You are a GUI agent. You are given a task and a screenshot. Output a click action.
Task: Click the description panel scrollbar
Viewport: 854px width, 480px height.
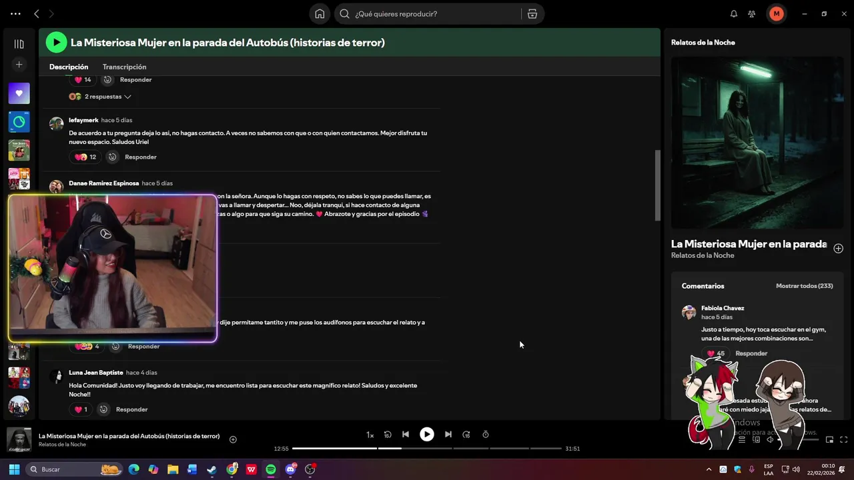(657, 185)
